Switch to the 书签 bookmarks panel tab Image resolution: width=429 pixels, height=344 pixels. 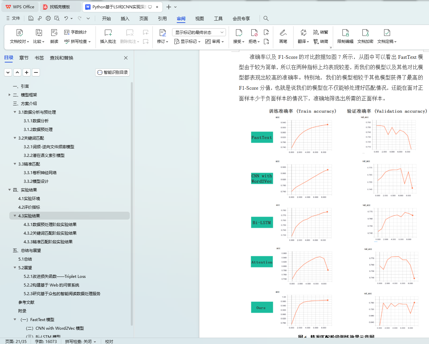click(x=39, y=58)
